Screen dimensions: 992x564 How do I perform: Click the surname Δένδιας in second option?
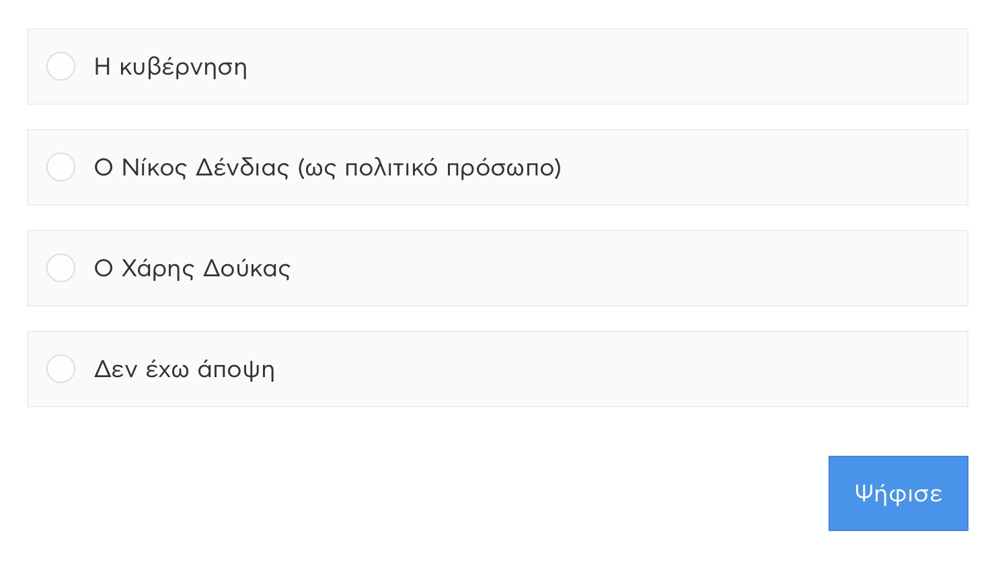[242, 168]
